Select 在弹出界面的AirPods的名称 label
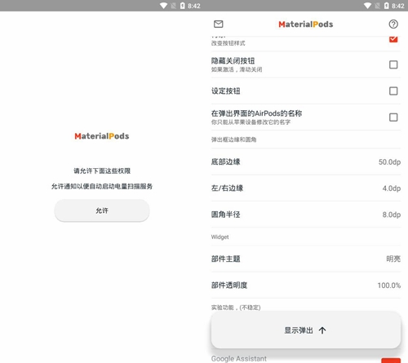This screenshot has height=363, width=408. click(256, 113)
